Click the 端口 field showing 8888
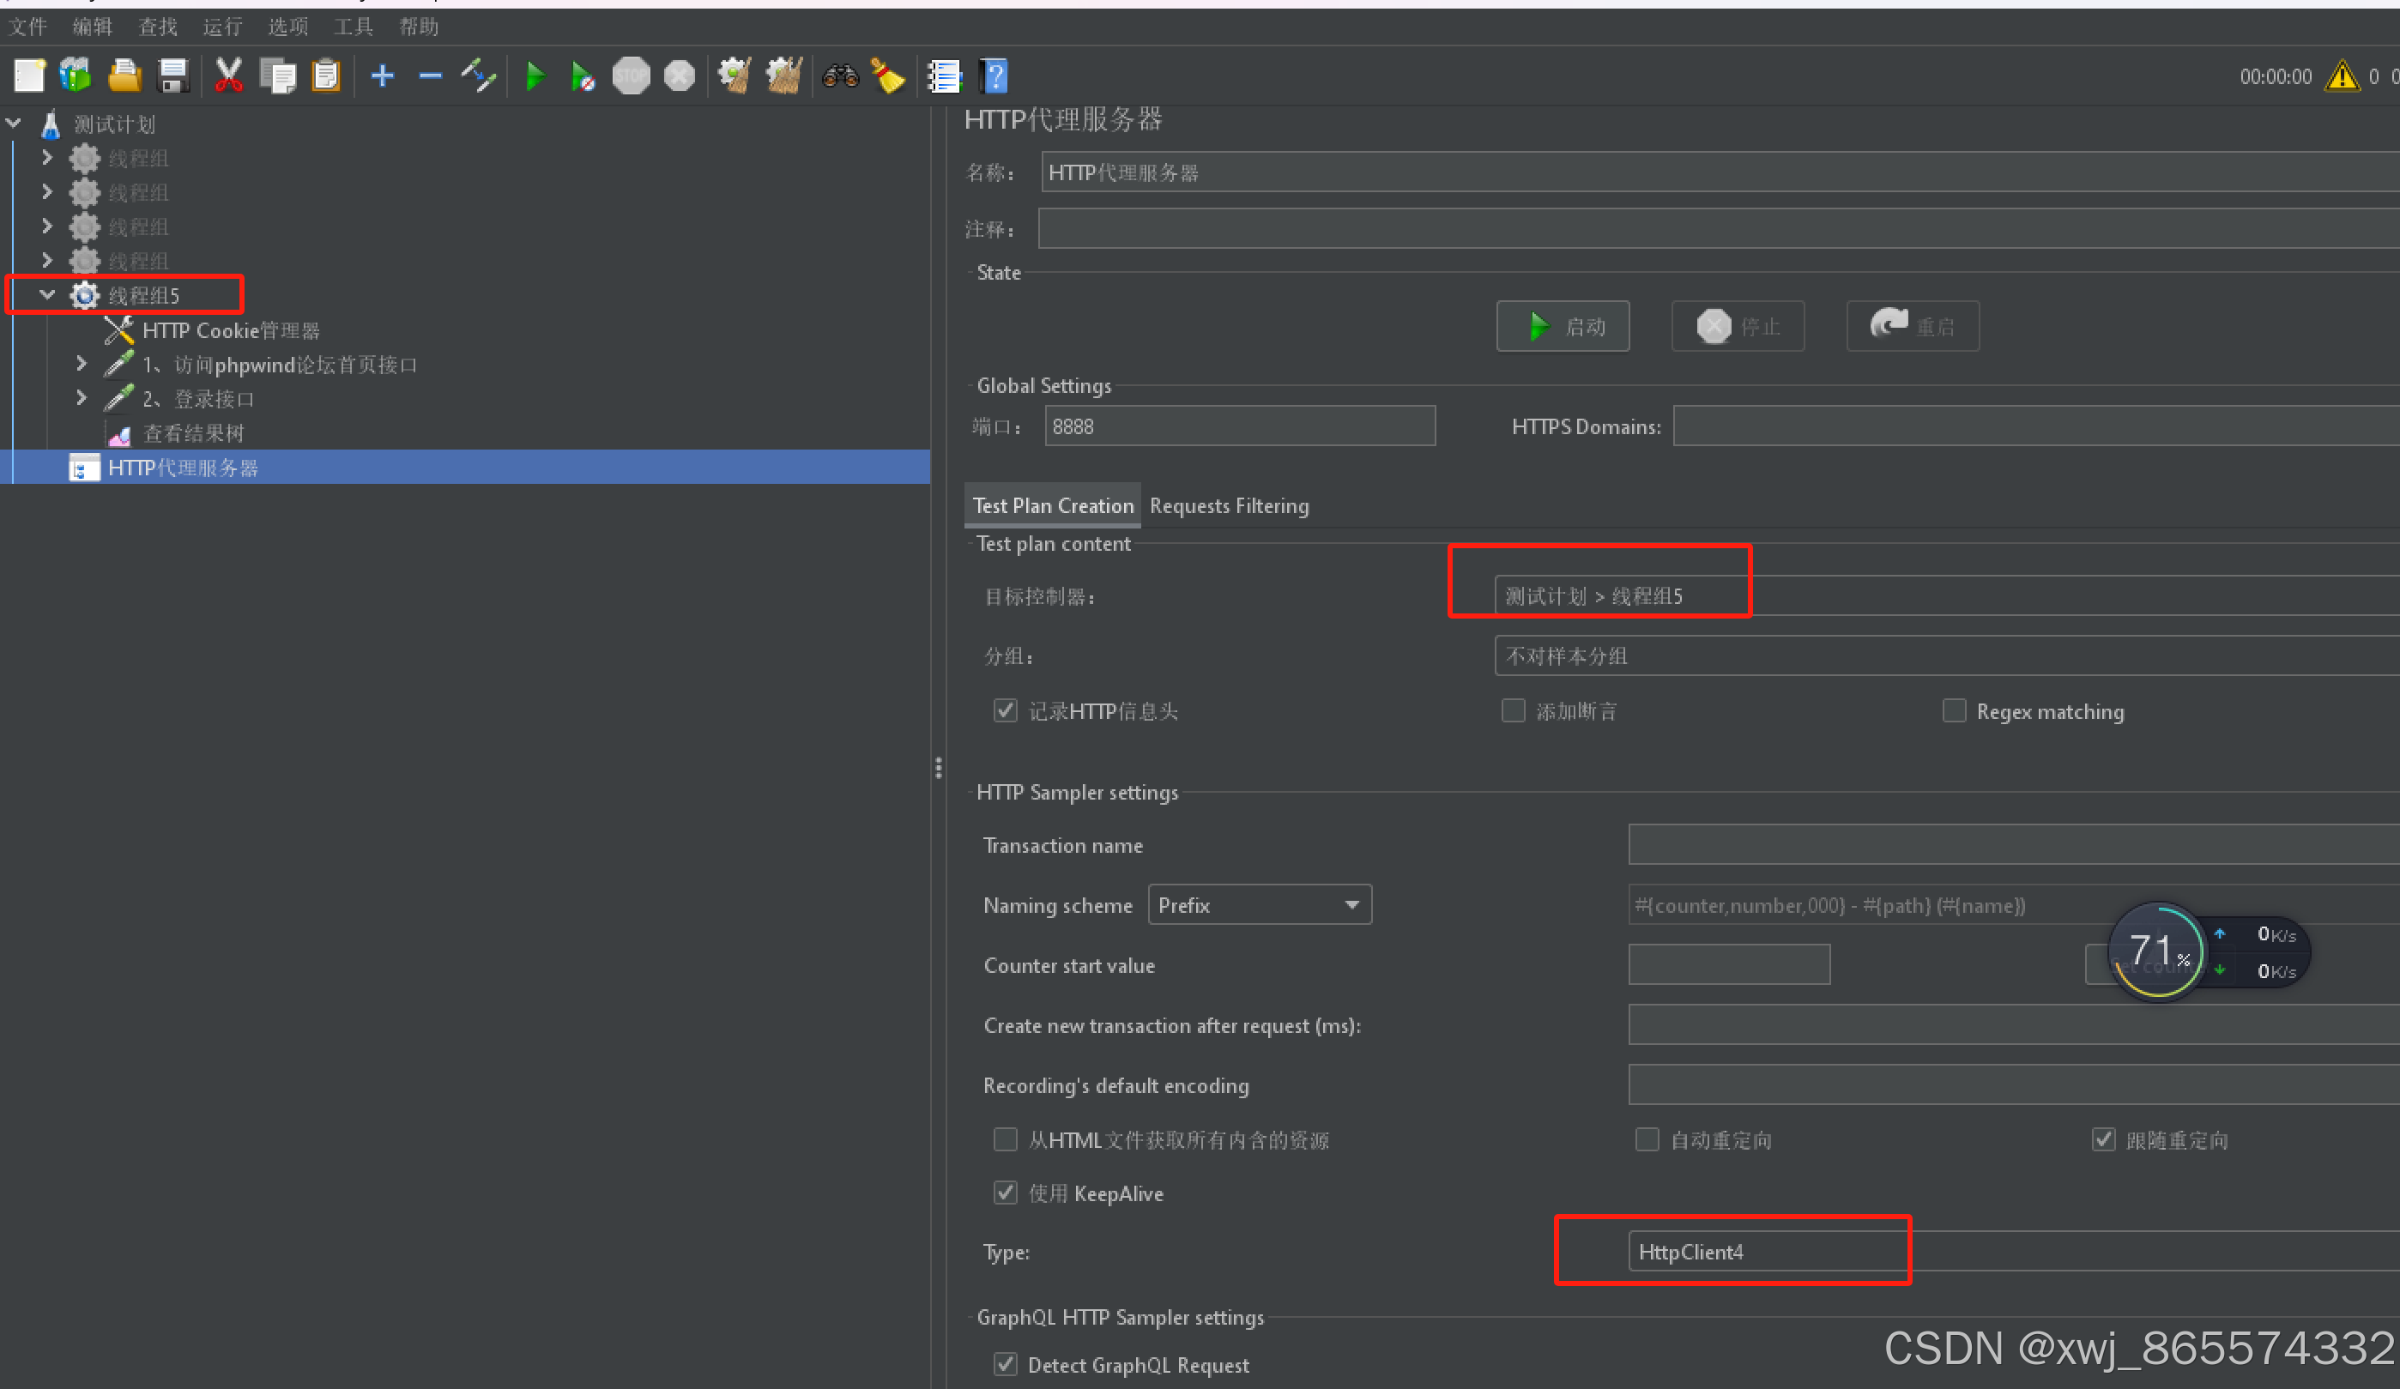The image size is (2400, 1389). (x=1238, y=426)
